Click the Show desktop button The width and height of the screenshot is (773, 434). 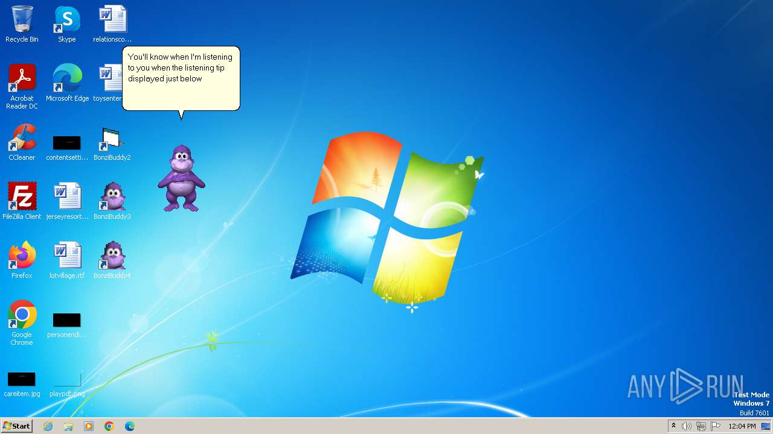point(766,426)
